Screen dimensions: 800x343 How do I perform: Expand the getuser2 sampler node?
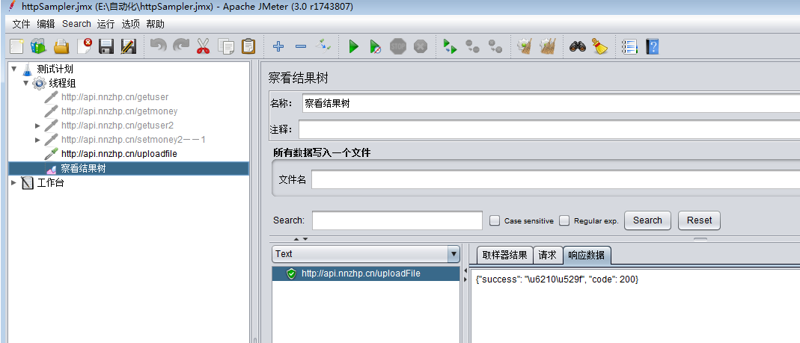[37, 126]
